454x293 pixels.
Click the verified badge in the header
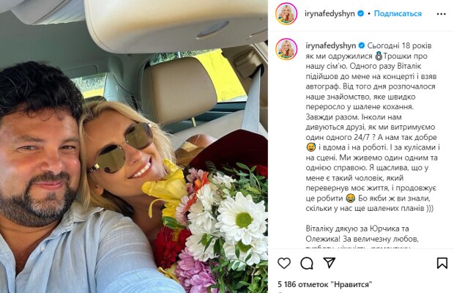point(361,14)
